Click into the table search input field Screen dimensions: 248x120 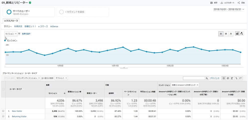(x=194, y=78)
